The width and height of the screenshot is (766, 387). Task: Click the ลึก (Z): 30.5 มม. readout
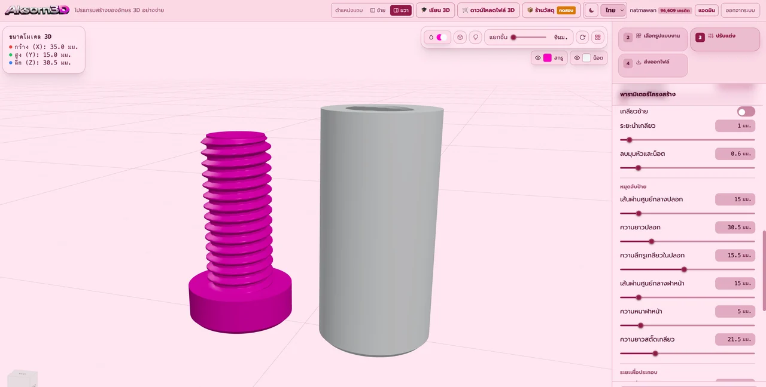tap(40, 62)
